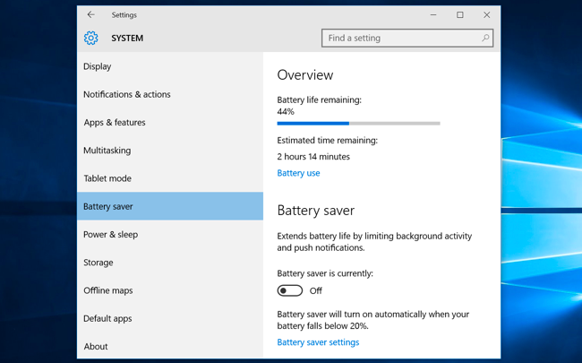Go back with the arrow icon
Screen dimensions: 582x363
(91, 15)
